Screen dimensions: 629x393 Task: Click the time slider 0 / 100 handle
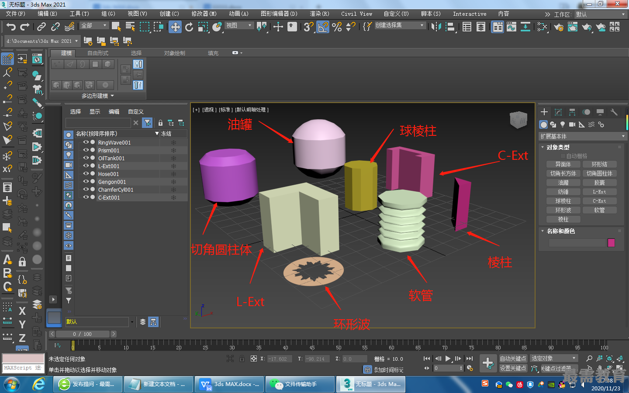(83, 334)
